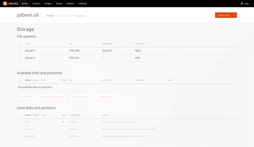Select the sda-part2 file system checkbox

pos(20,58)
